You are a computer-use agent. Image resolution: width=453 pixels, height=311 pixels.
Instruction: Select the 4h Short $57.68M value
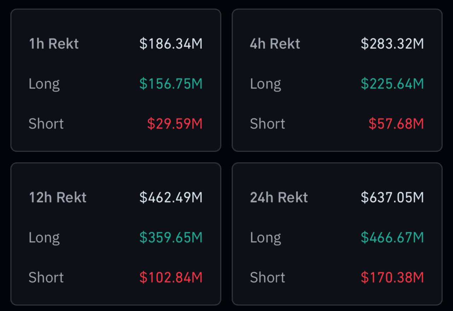pos(396,124)
